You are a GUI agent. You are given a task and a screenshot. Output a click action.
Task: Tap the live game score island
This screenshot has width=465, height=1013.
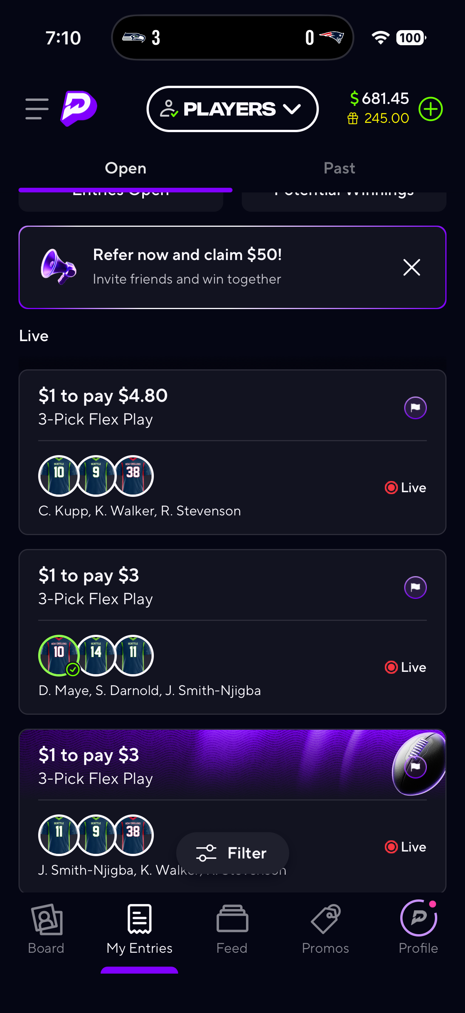click(x=232, y=38)
